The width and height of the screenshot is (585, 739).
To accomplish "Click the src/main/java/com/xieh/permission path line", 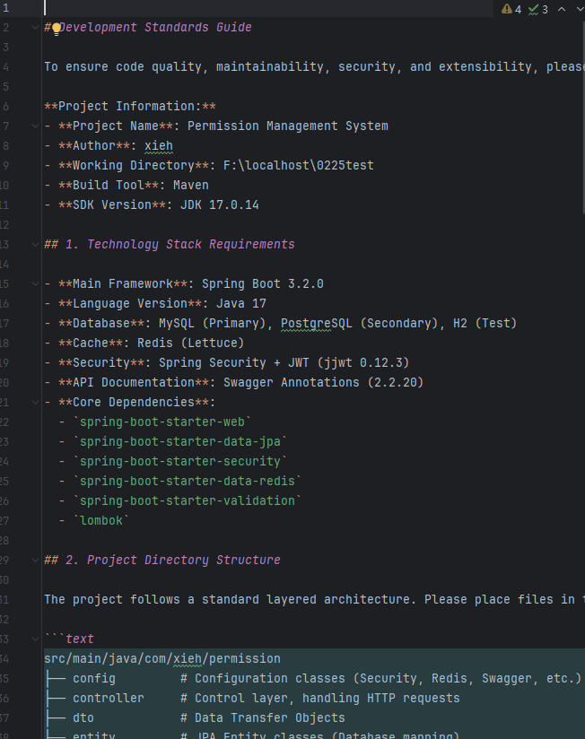I will coord(162,659).
